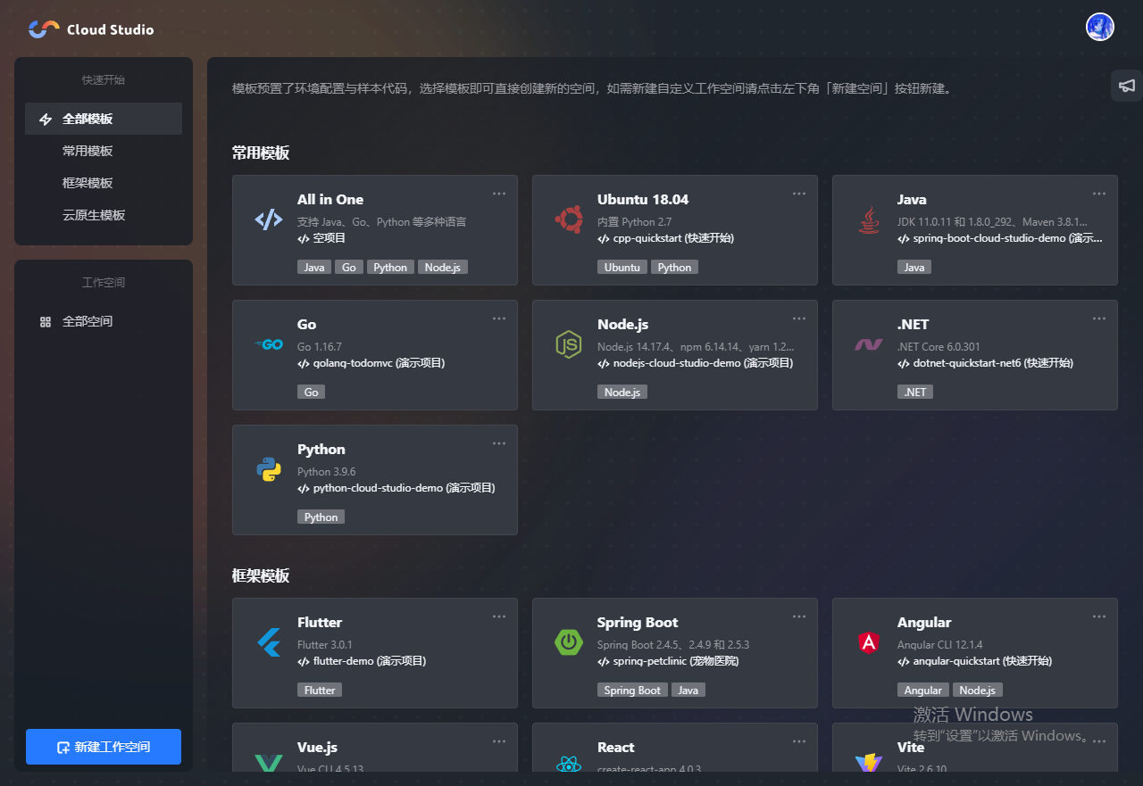
Task: Expand the three-dot menu on the Go card
Action: tap(499, 319)
